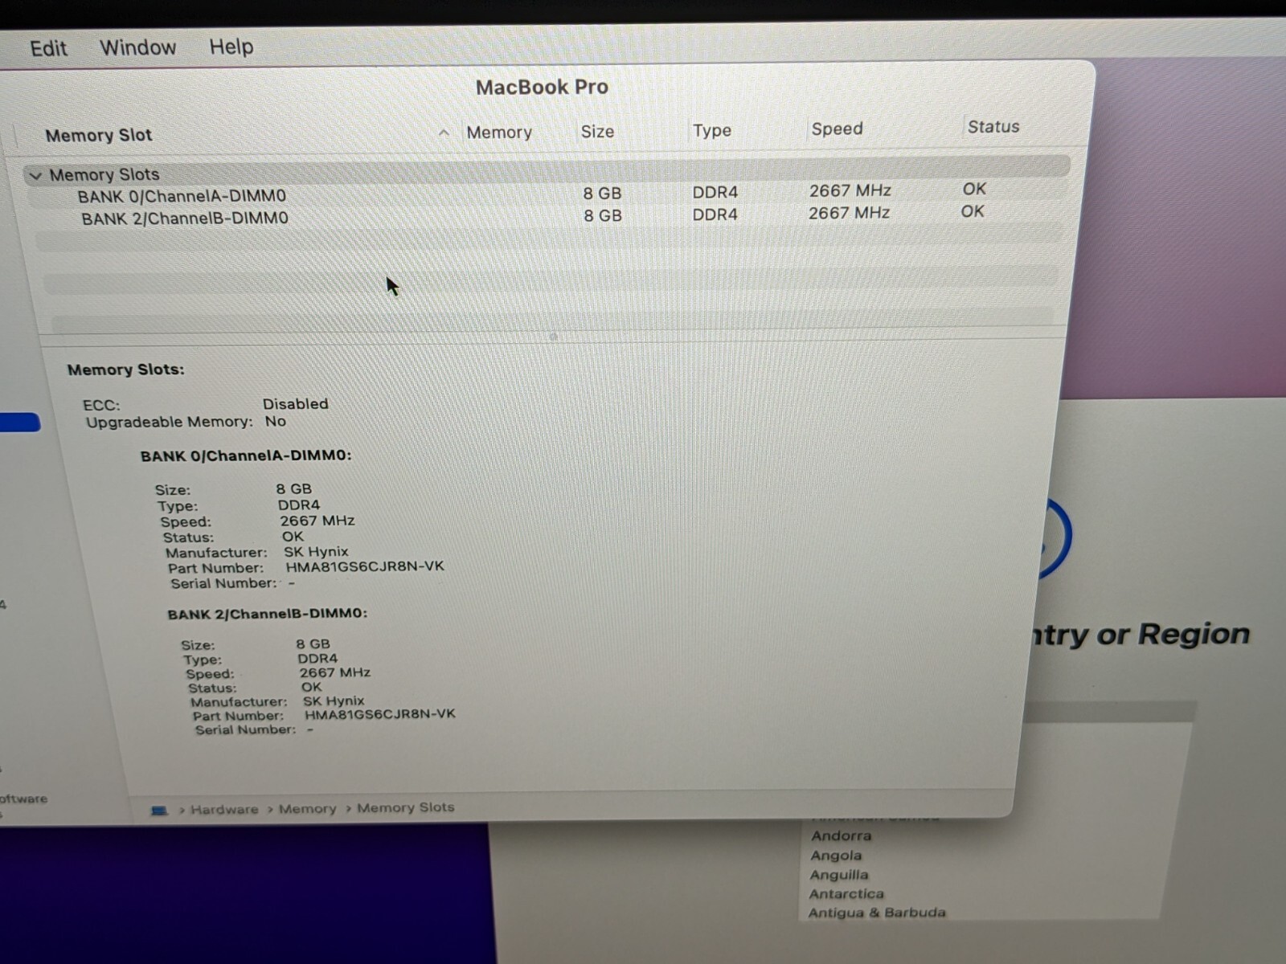Sort the table by Type column
The image size is (1286, 964).
point(712,130)
